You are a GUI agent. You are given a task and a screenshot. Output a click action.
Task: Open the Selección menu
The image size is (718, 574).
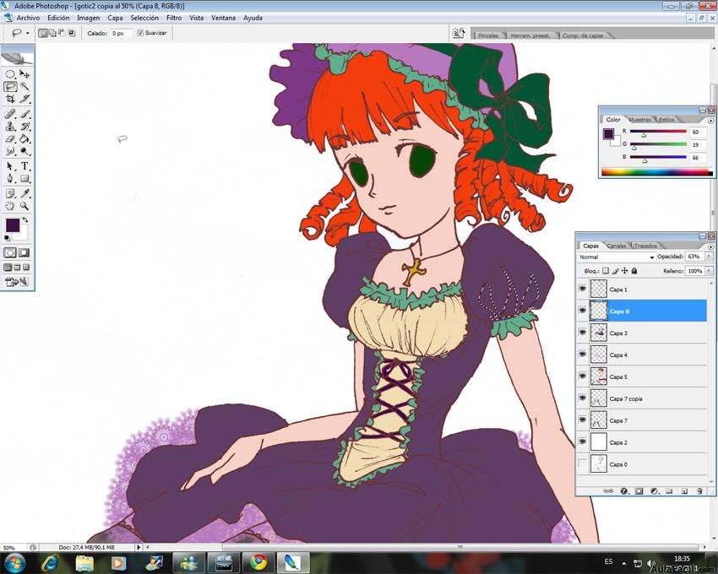pyautogui.click(x=144, y=18)
